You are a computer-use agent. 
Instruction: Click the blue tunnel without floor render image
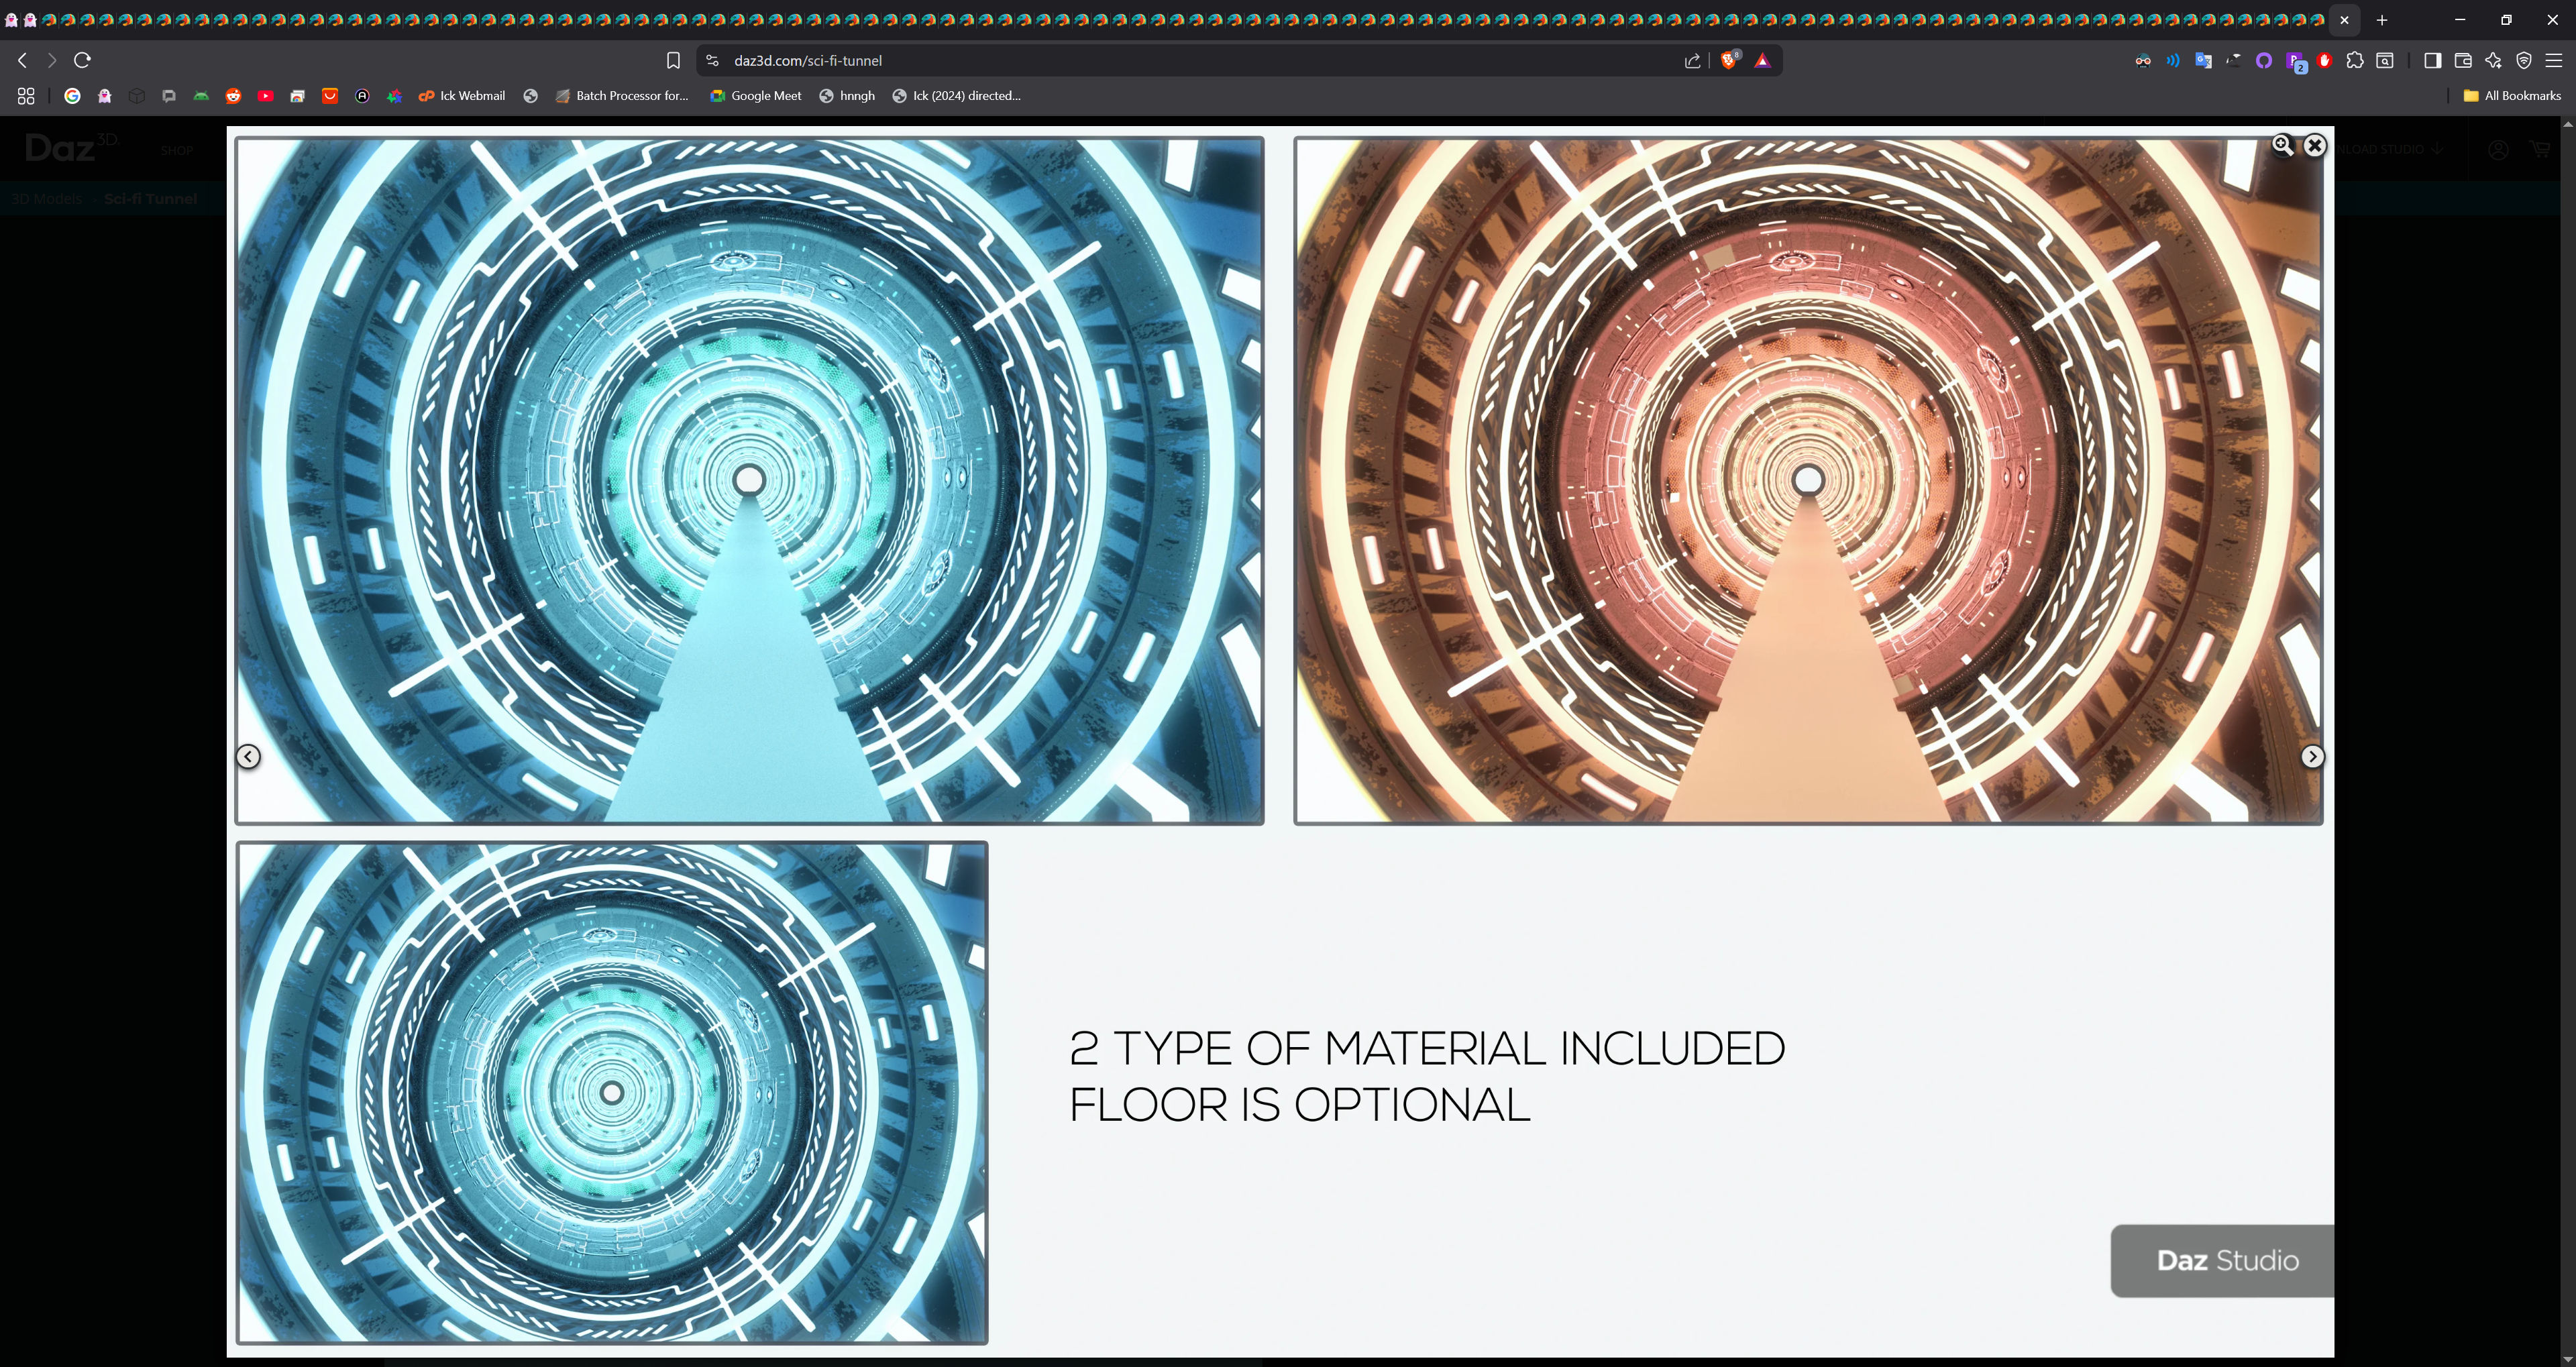pos(612,1093)
